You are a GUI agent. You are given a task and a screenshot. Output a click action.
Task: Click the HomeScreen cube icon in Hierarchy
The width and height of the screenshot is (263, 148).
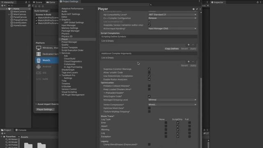coord(12,25)
